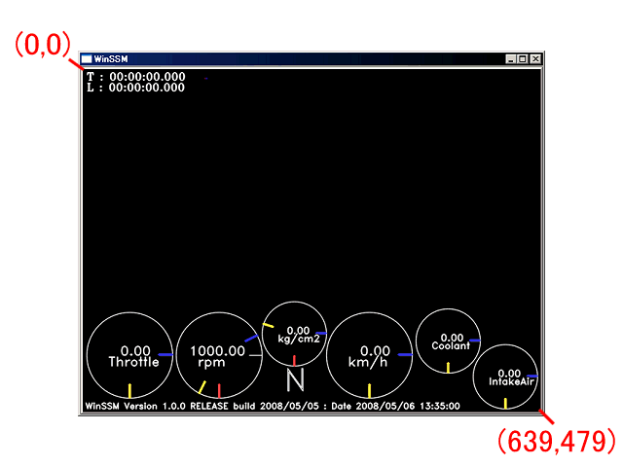Screen dimensions: 623x467
Task: Click the Throttle gauge dial
Action: (129, 356)
